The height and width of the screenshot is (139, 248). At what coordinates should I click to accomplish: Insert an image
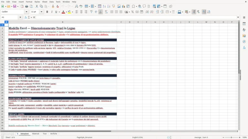119,6
